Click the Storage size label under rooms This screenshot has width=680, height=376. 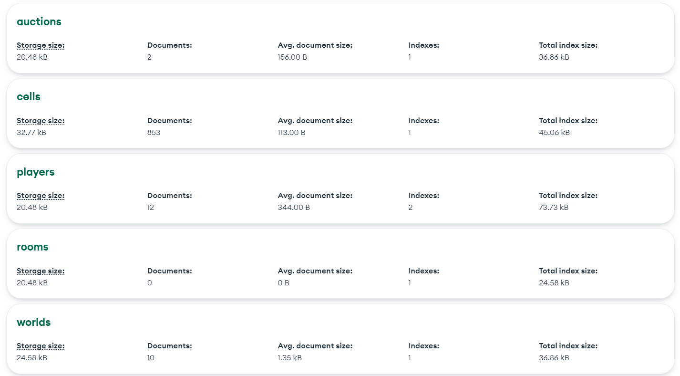click(x=41, y=271)
